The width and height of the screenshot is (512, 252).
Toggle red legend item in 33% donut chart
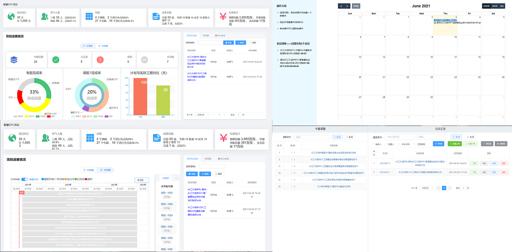pos(51,116)
